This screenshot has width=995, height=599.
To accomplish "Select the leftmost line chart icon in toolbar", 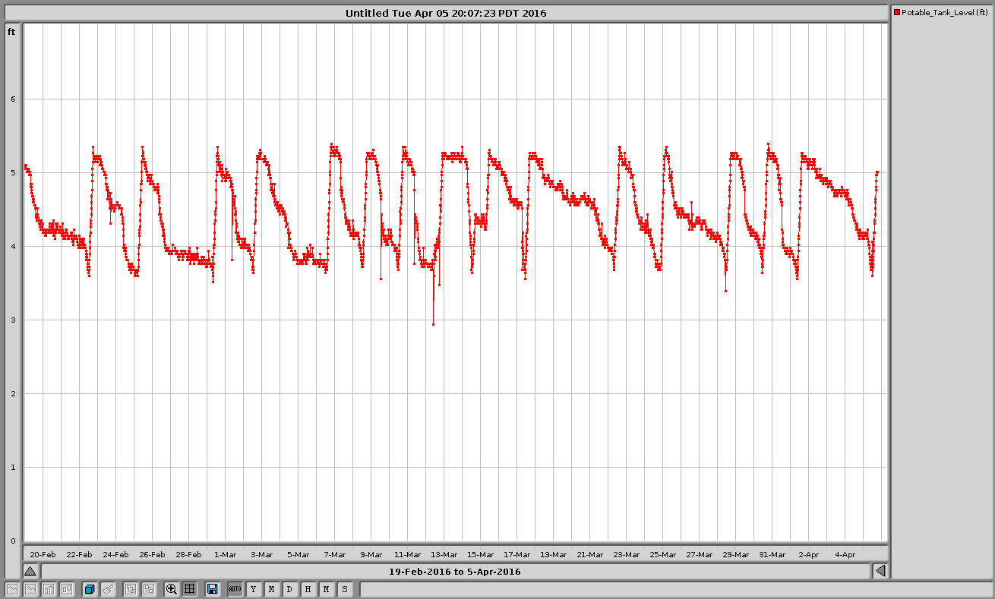I will [x=12, y=589].
